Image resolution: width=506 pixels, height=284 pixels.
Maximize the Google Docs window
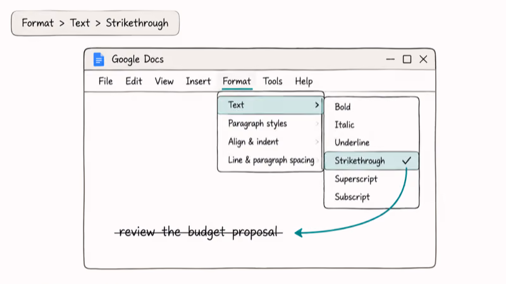(407, 59)
